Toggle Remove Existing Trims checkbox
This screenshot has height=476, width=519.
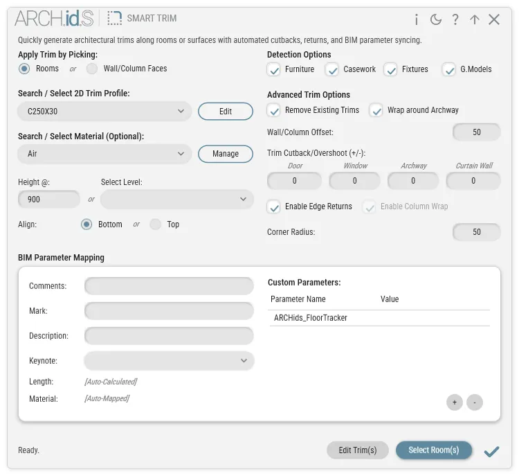273,110
